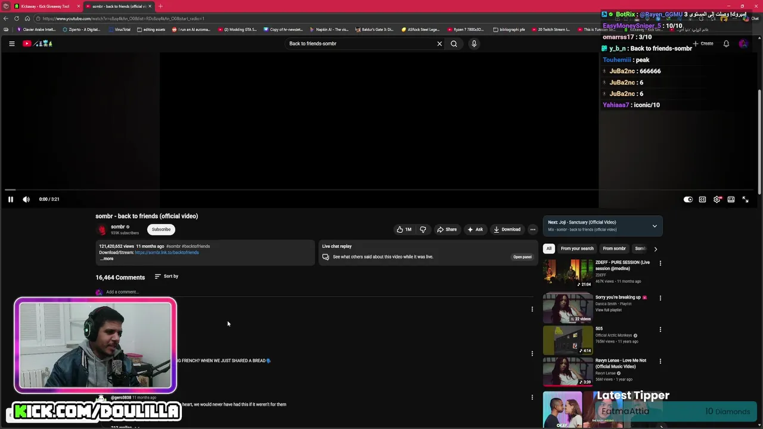Start voice search with microphone icon
This screenshot has width=763, height=429.
[x=474, y=43]
